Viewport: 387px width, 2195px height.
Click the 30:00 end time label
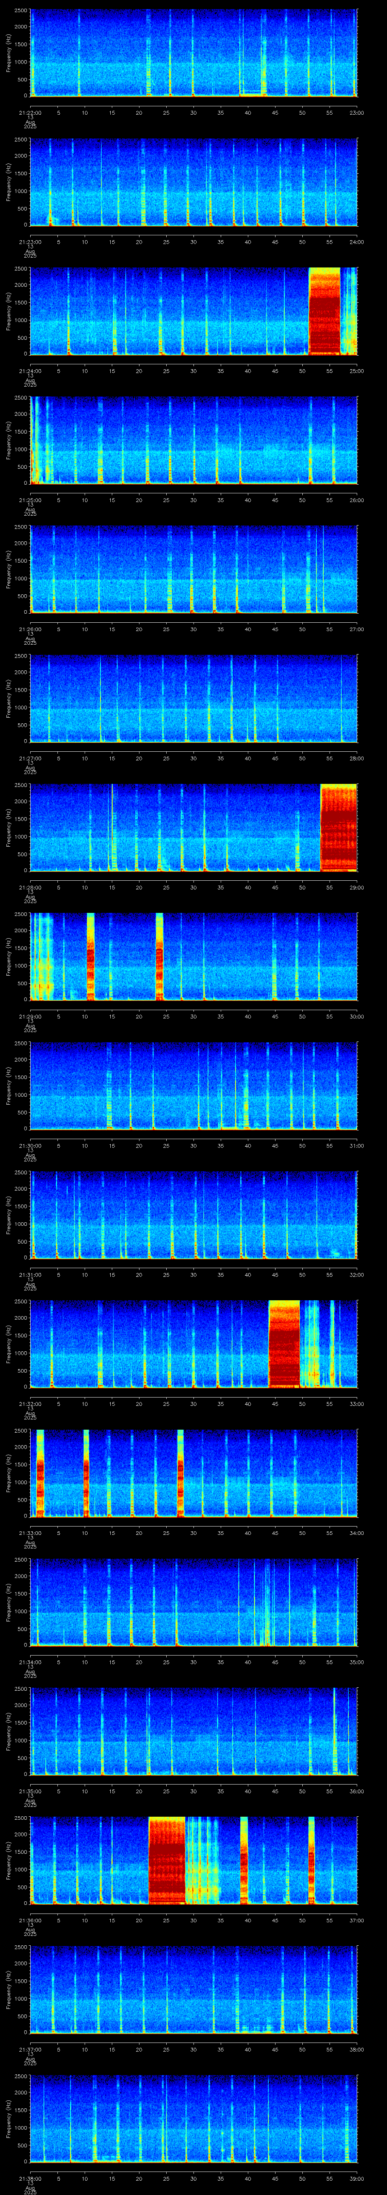coord(356,1017)
